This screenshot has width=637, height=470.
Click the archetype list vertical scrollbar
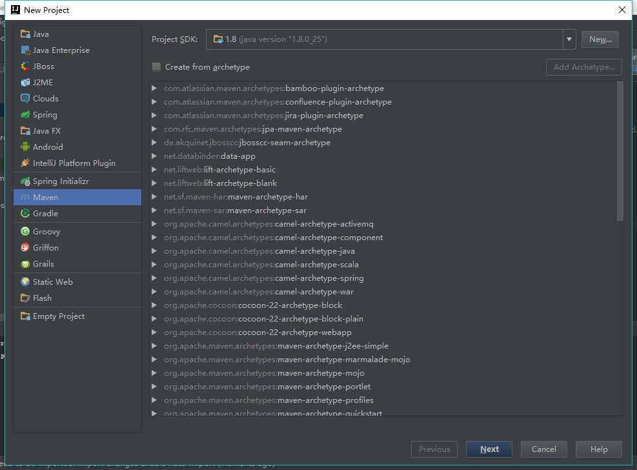coord(620,151)
